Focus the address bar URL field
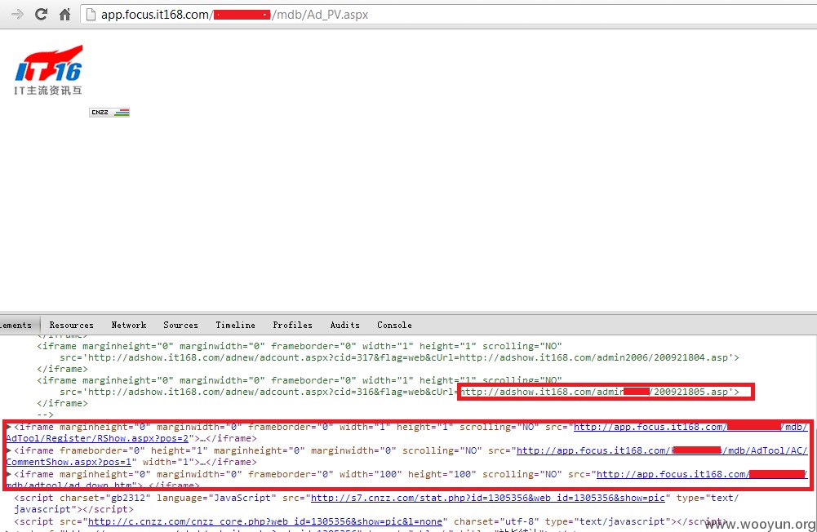This screenshot has height=532, width=817. tap(448, 15)
